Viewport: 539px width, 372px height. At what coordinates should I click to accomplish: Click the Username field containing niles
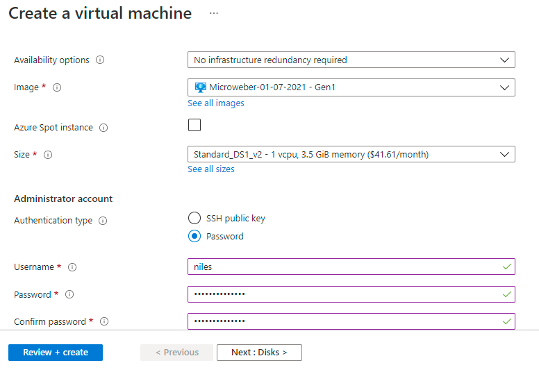[344, 267]
